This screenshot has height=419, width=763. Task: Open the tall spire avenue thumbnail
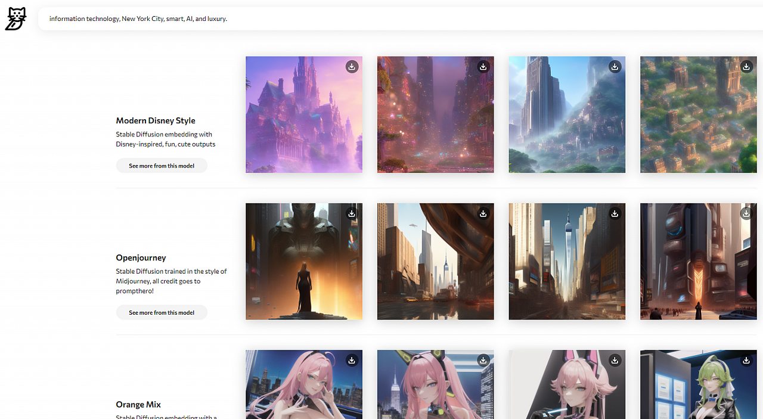567,261
